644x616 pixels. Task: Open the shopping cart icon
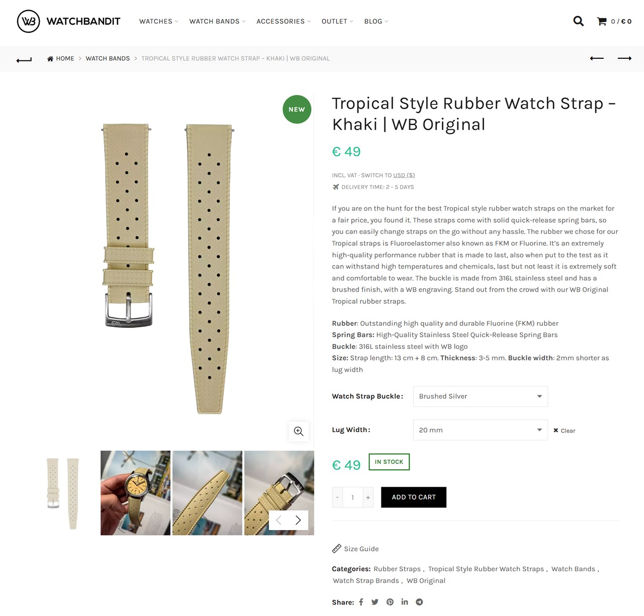[602, 21]
